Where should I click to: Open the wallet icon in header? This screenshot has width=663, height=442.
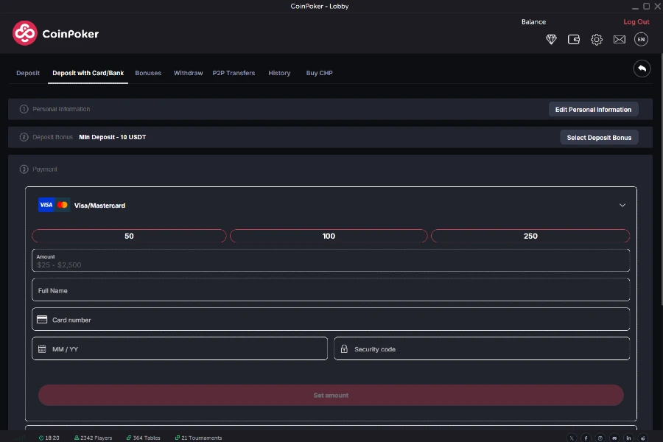574,40
